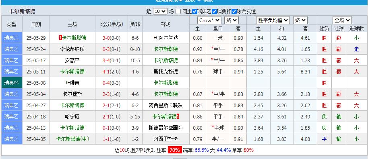Open 哈宁厄 team link
Viewport: 368px width, 159px height.
click(72, 116)
